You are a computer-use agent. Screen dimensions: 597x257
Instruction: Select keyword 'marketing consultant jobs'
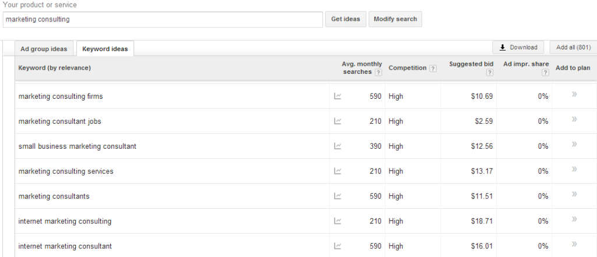[60, 122]
